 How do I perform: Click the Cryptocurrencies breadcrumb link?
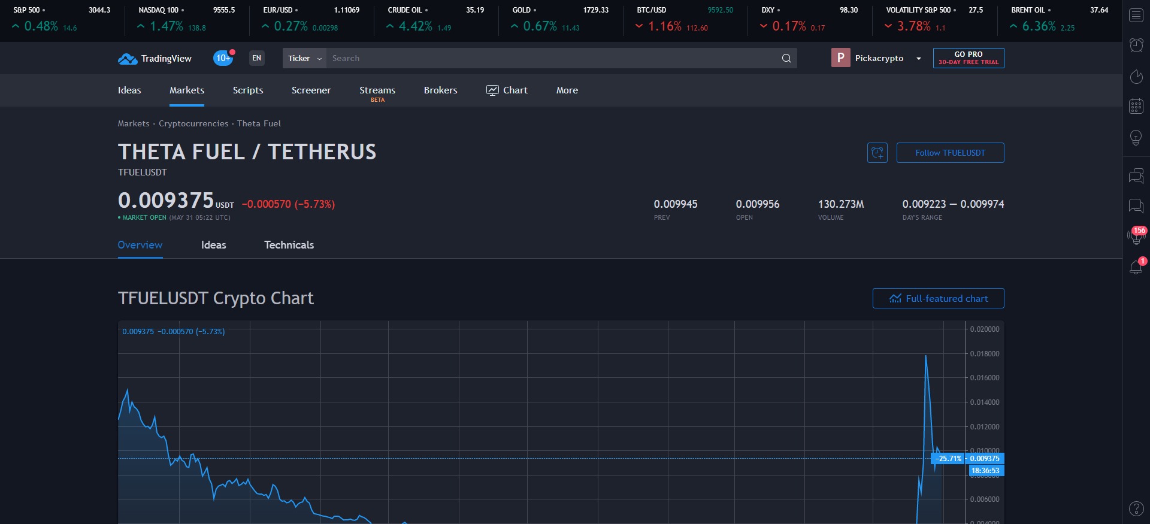pyautogui.click(x=193, y=123)
